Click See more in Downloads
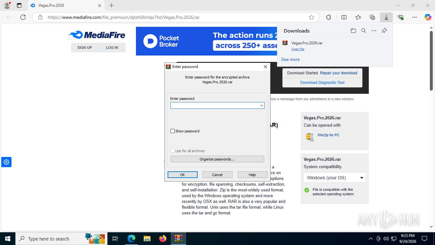Screen dimensions: 435x245 click(x=290, y=60)
